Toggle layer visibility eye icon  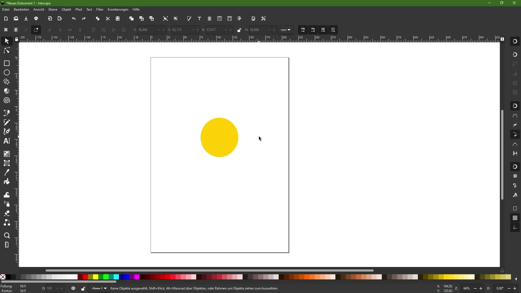[73, 288]
